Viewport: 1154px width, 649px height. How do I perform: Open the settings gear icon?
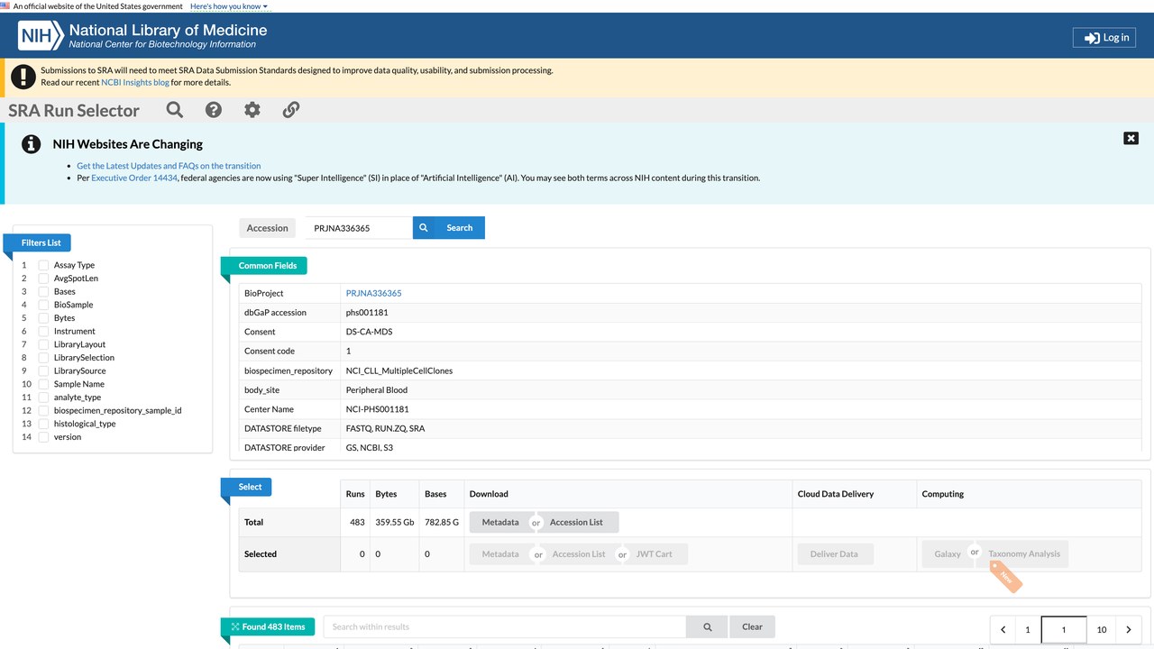[x=252, y=110]
